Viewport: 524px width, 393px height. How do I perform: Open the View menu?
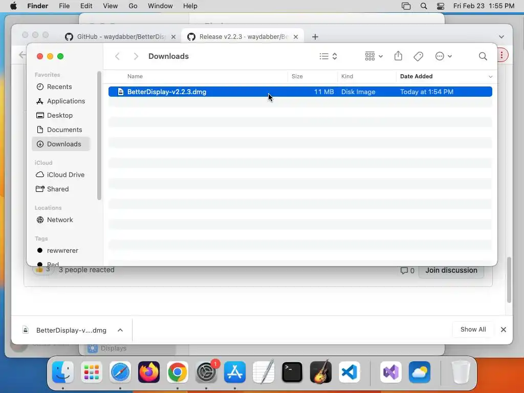pos(111,6)
